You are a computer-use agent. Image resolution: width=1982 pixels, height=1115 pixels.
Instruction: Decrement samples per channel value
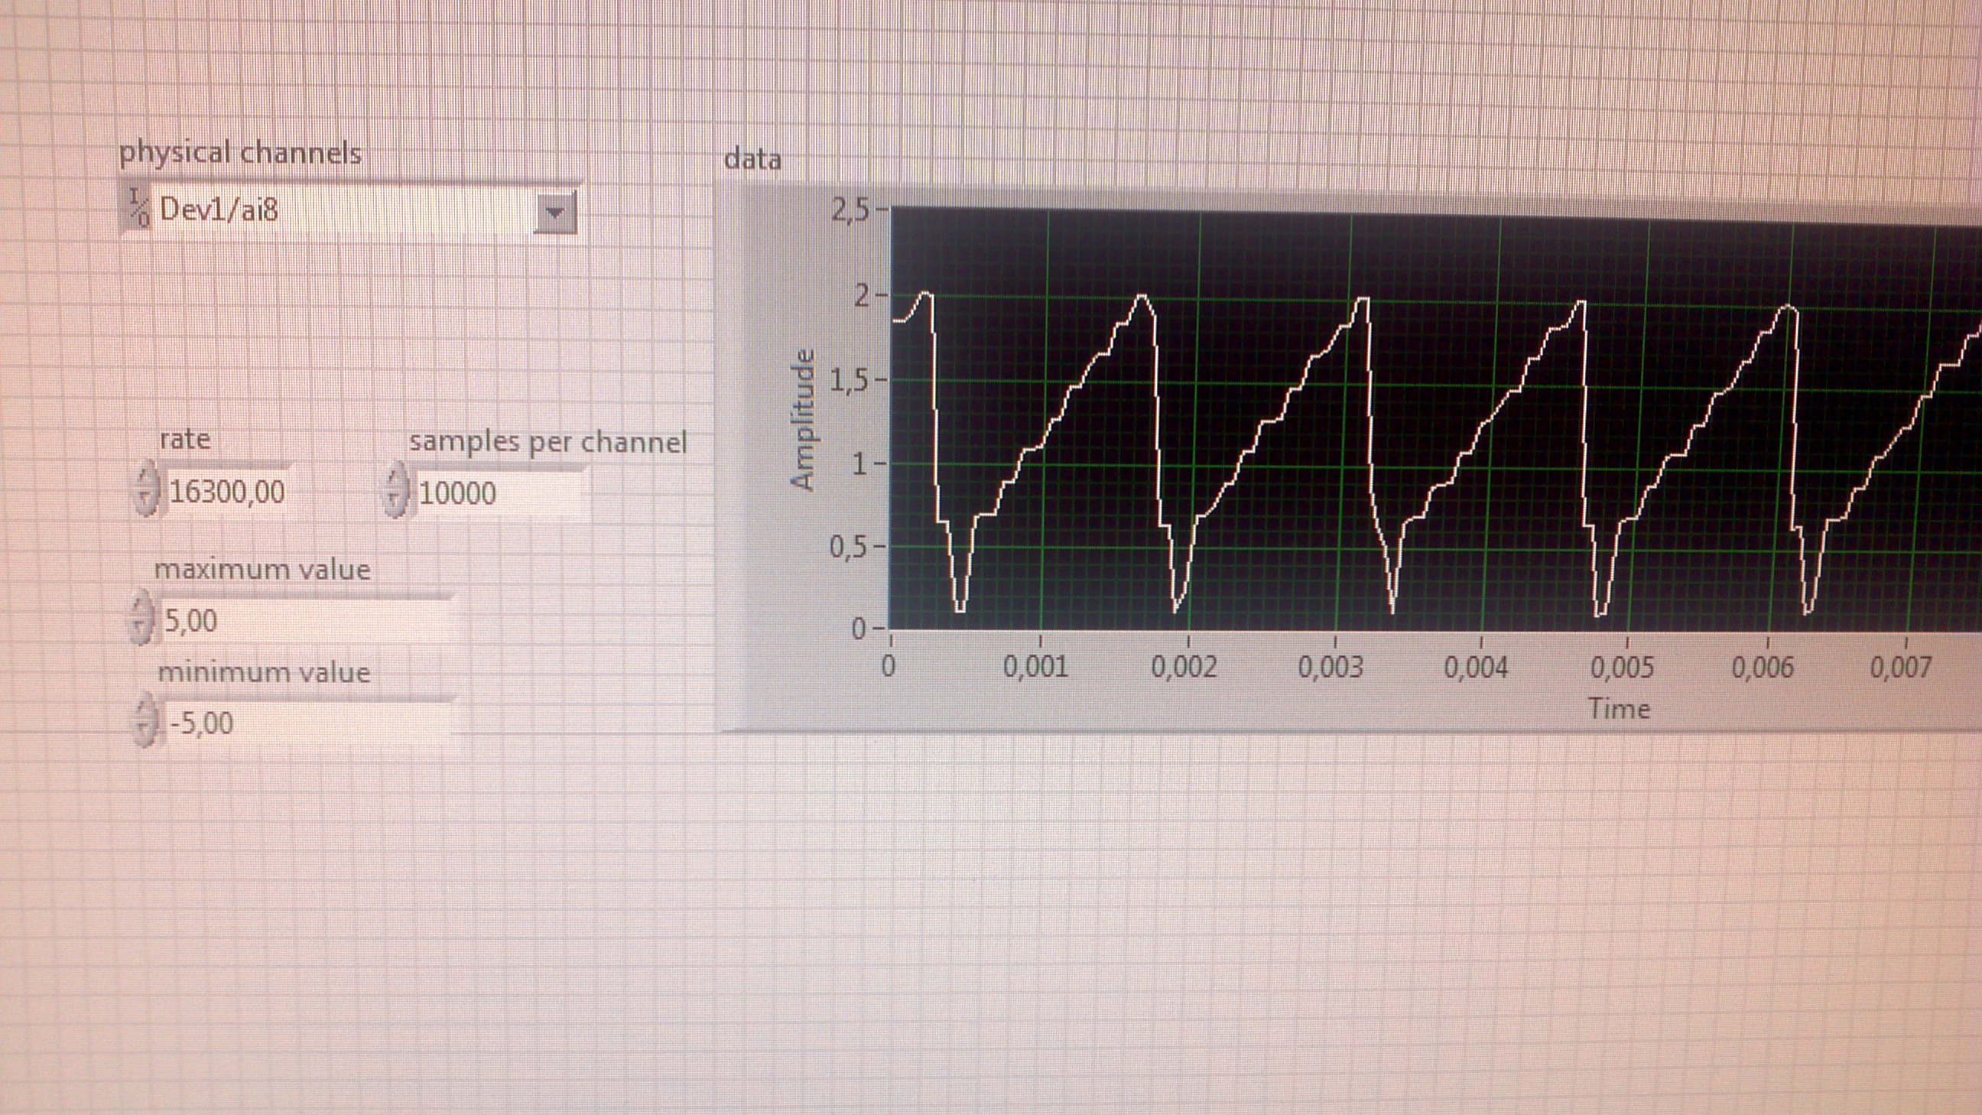coord(394,504)
